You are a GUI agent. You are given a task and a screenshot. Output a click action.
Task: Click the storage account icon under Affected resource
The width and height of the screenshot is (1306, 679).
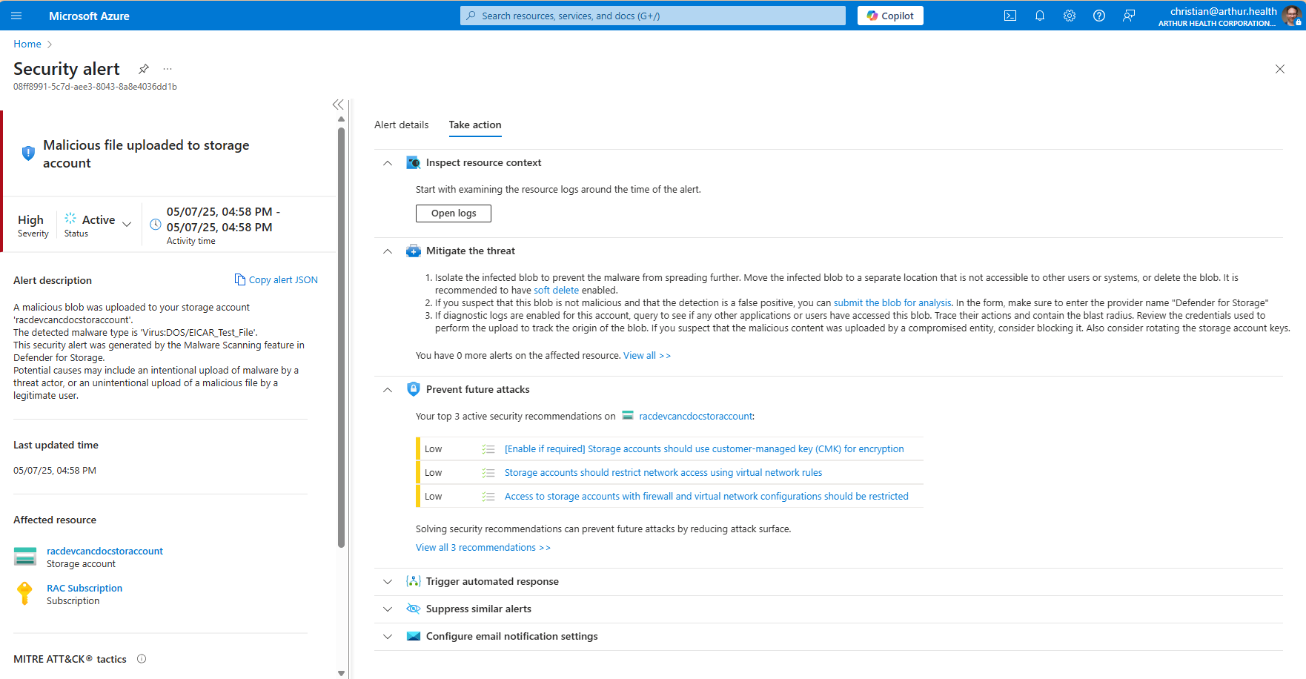[x=25, y=557]
